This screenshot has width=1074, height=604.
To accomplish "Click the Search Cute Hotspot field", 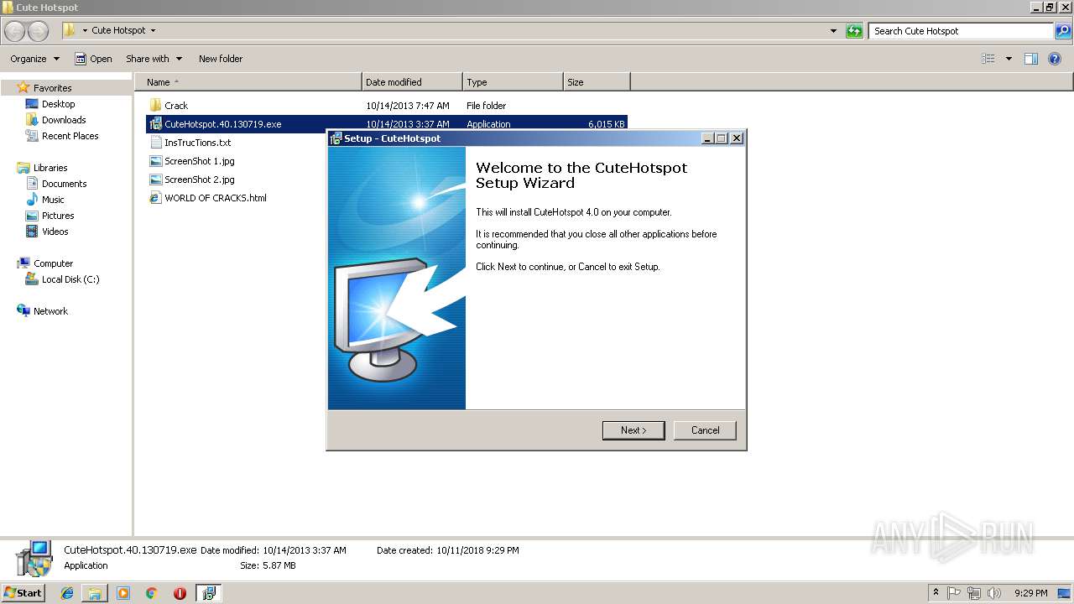I will click(962, 31).
